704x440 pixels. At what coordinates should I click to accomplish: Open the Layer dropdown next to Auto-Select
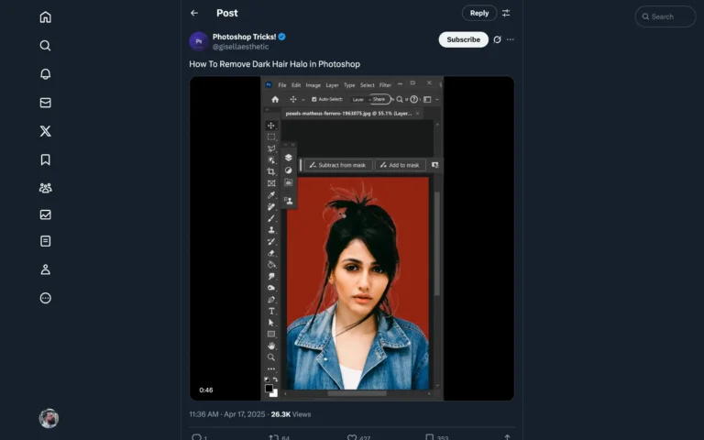coord(360,99)
